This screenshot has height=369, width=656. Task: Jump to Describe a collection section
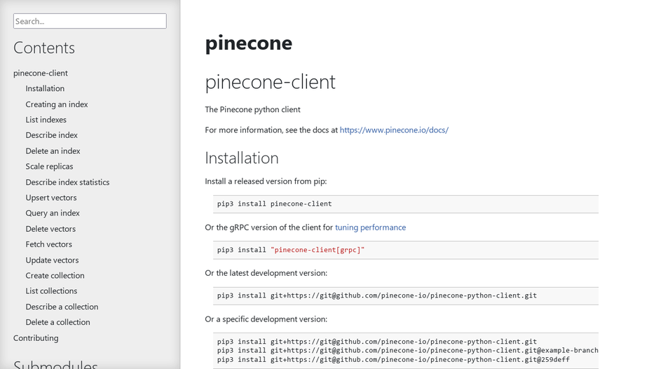(62, 307)
